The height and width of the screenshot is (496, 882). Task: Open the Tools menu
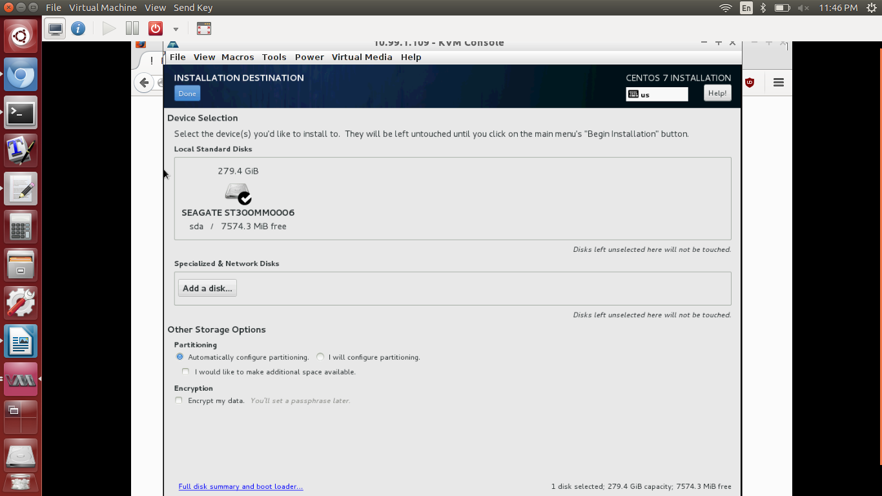pyautogui.click(x=274, y=57)
